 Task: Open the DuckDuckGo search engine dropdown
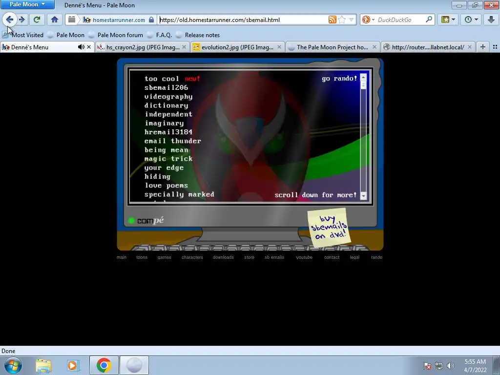[x=368, y=20]
